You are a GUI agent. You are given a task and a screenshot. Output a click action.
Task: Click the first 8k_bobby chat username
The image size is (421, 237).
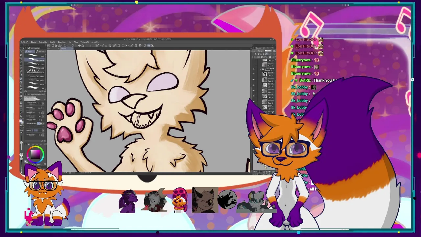click(300, 87)
